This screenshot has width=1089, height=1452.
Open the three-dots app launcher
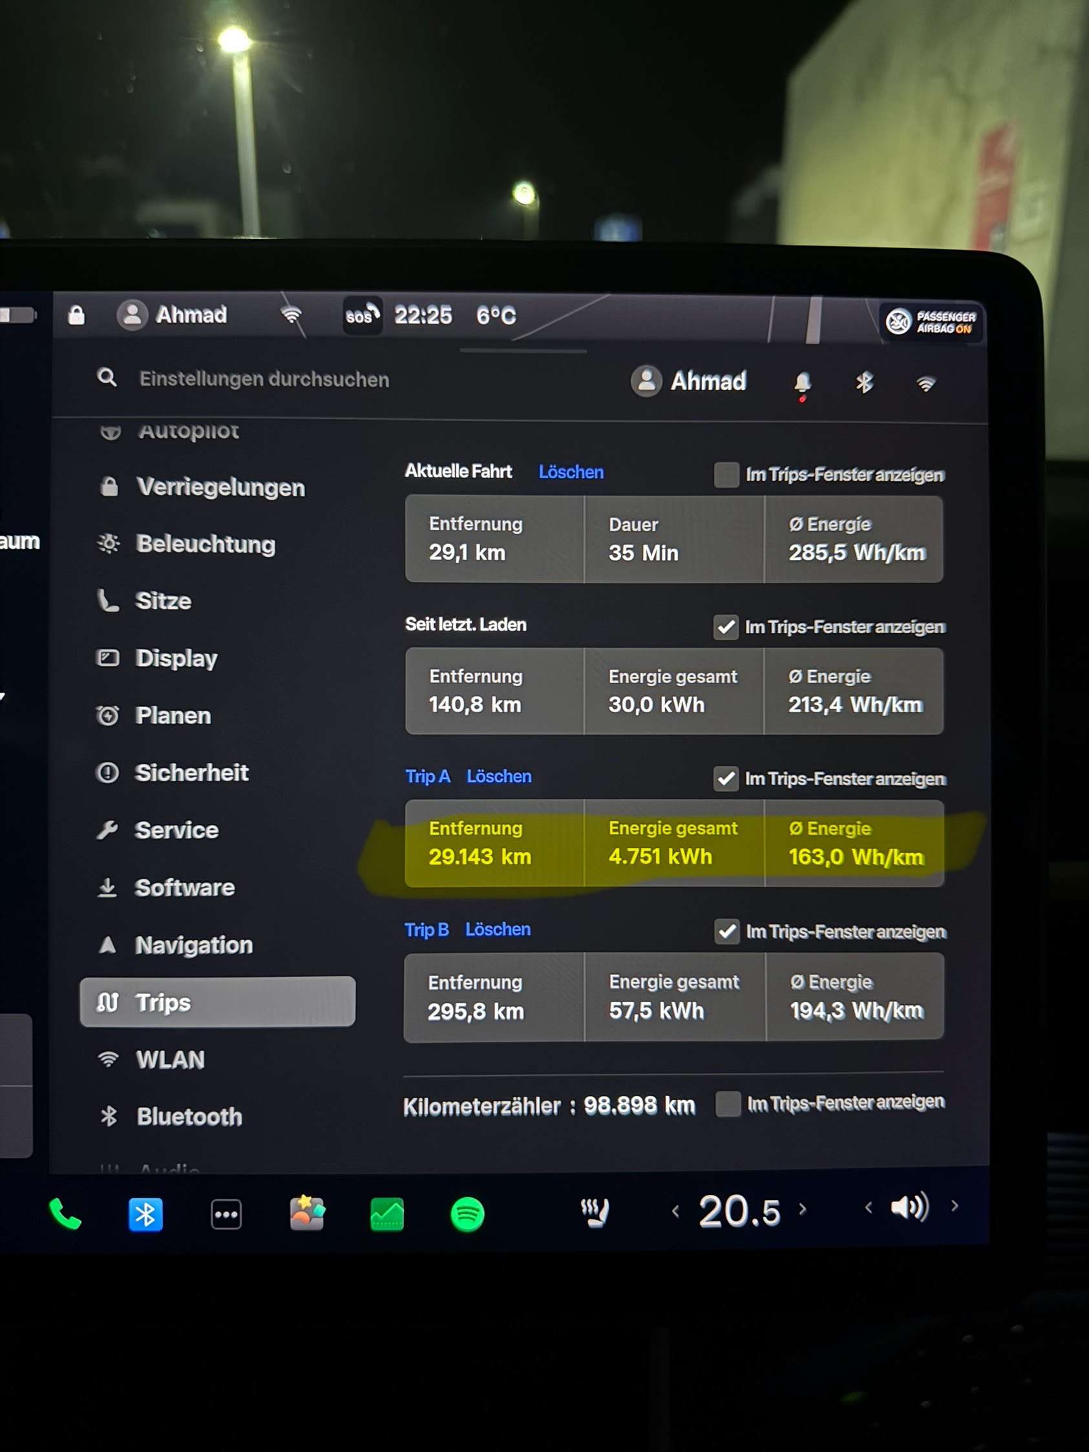point(226,1214)
